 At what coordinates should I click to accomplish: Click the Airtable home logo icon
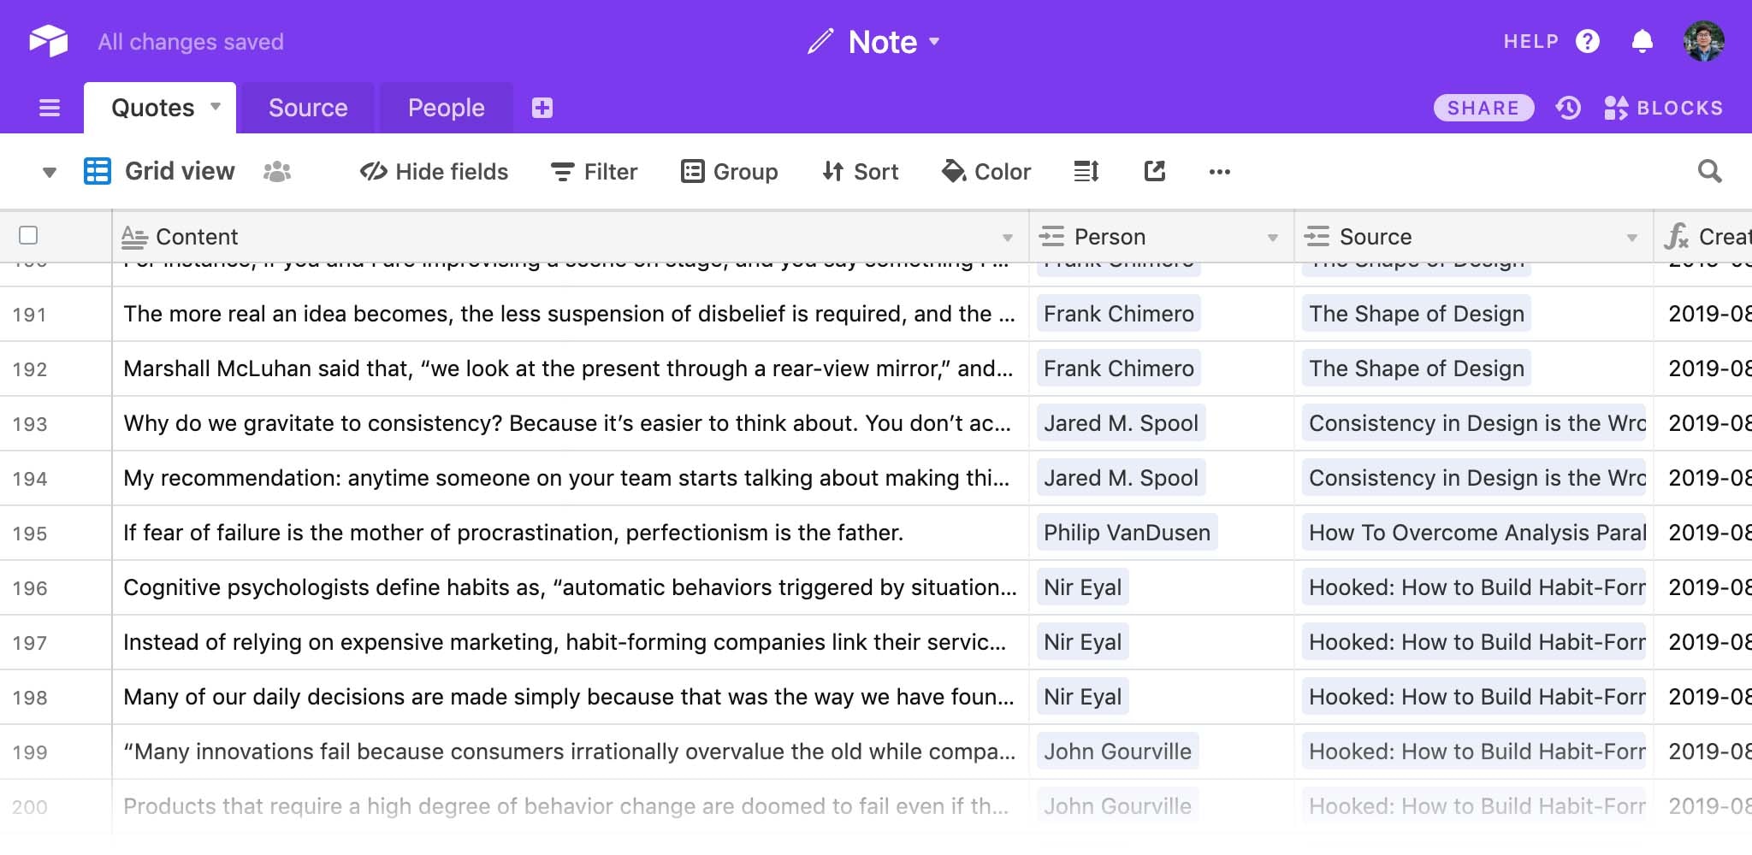49,41
